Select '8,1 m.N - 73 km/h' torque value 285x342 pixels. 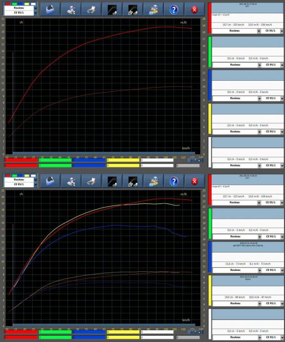coord(260,264)
